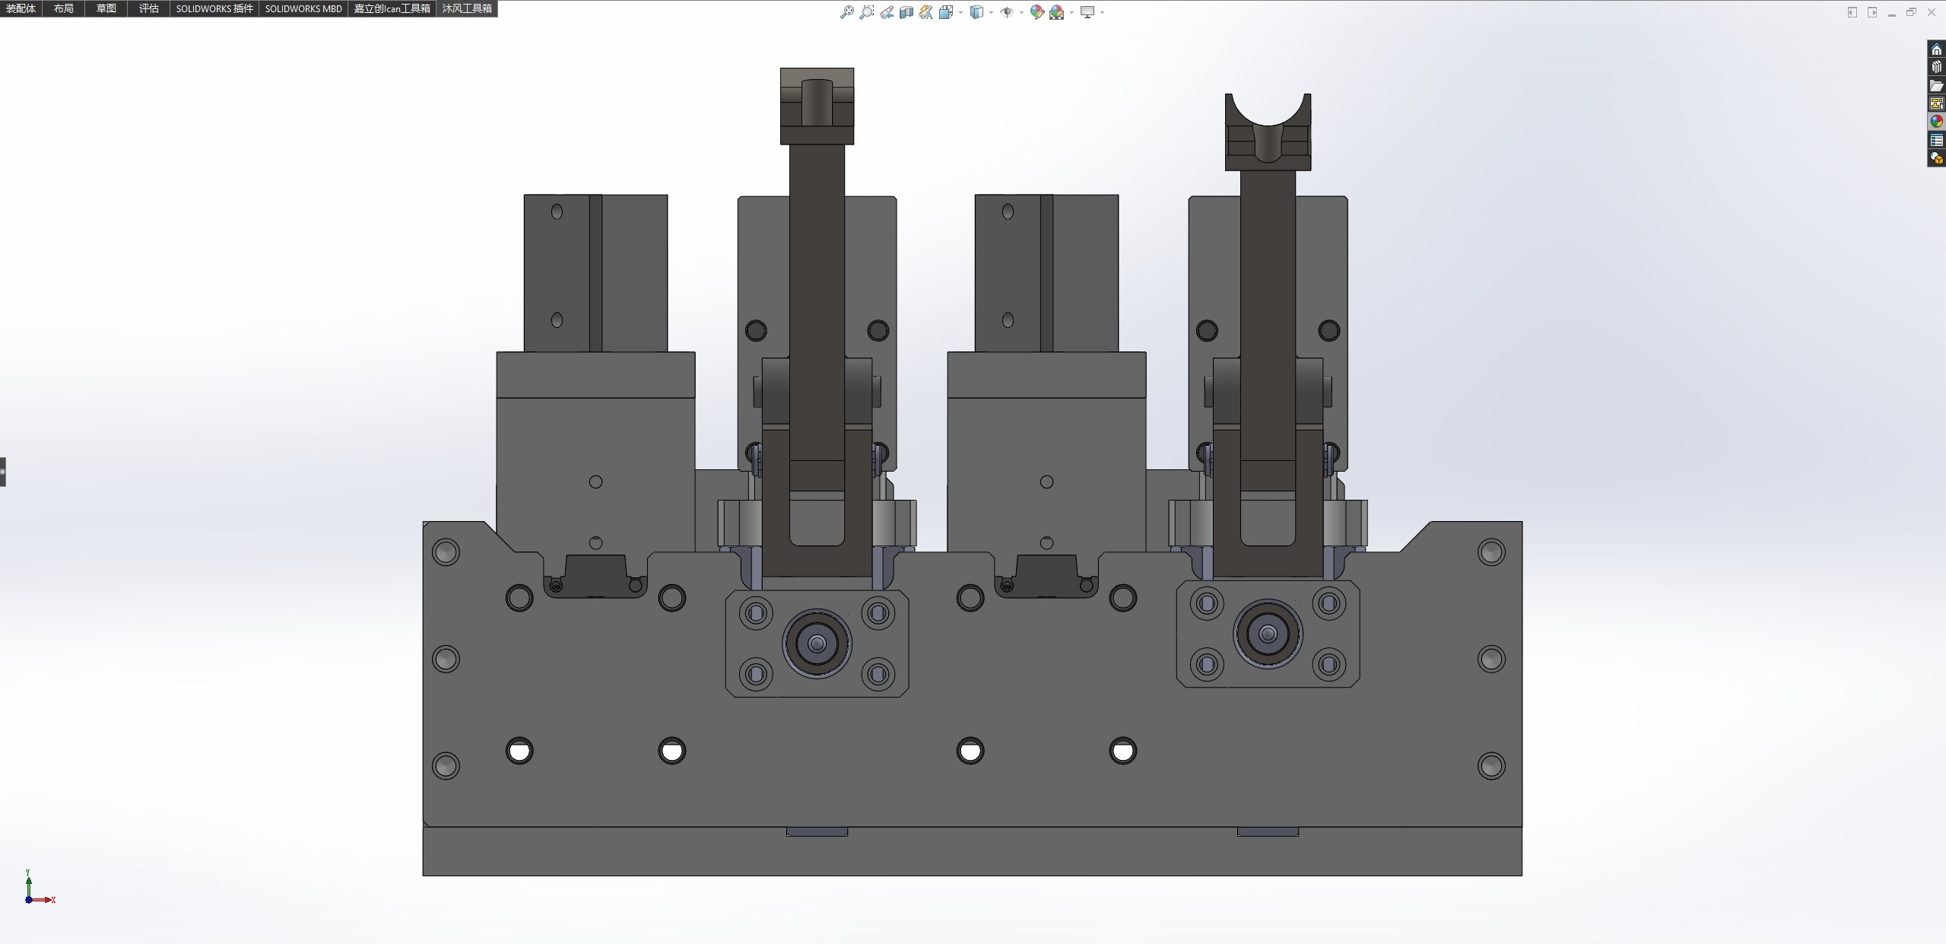
Task: Click the left edge panel expander handle
Action: pos(3,472)
